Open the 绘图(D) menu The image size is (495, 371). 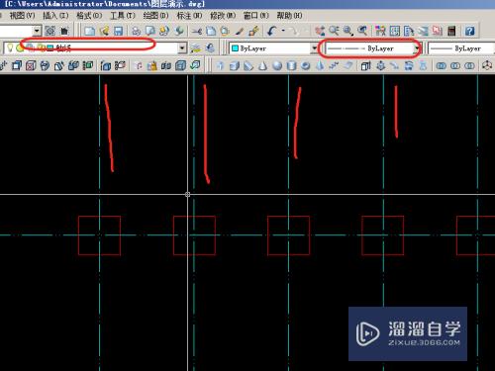(155, 15)
